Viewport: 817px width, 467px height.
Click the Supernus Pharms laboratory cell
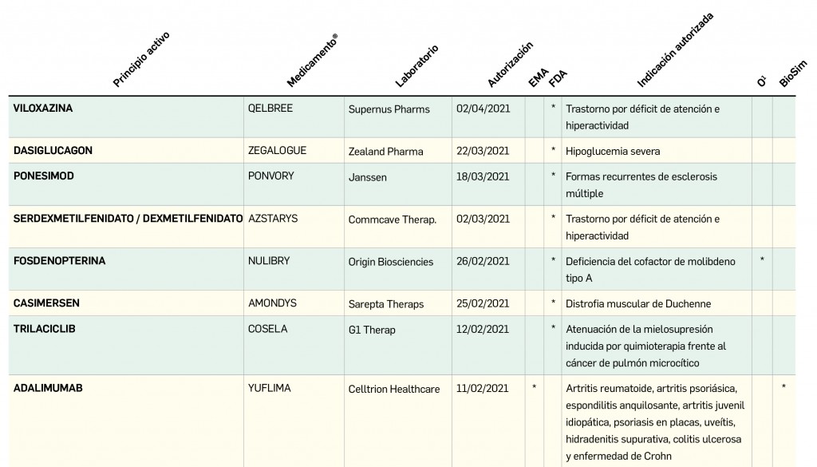click(389, 109)
